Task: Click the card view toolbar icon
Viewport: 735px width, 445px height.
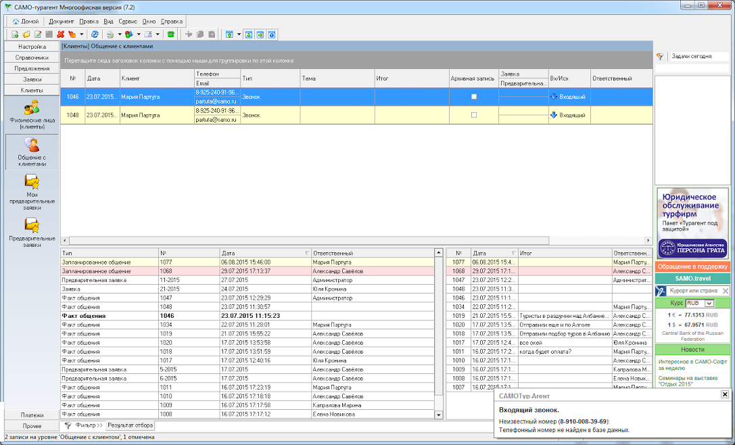Action: pos(148,34)
